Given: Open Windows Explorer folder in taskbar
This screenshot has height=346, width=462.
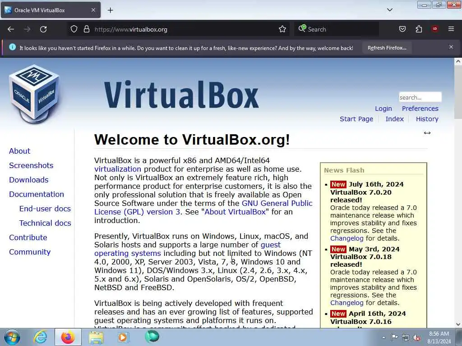Looking at the screenshot, I should point(96,337).
